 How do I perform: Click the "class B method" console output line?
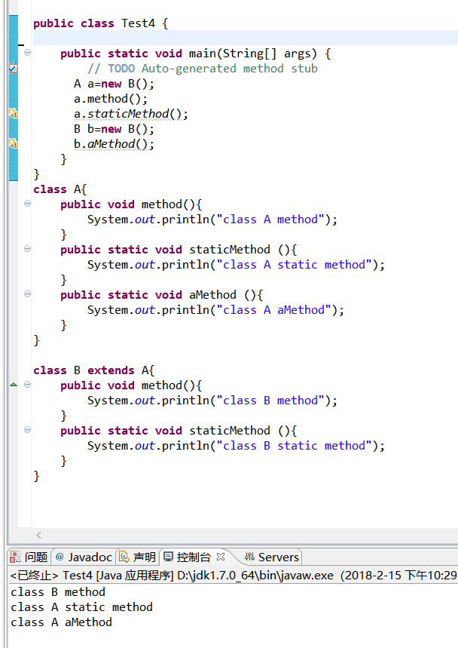point(58,592)
